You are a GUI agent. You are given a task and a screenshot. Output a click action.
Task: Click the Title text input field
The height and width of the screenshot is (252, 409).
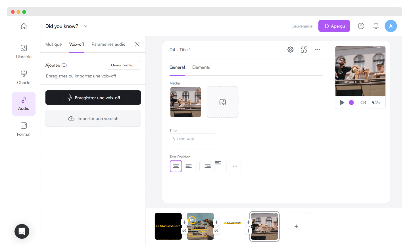tap(193, 141)
